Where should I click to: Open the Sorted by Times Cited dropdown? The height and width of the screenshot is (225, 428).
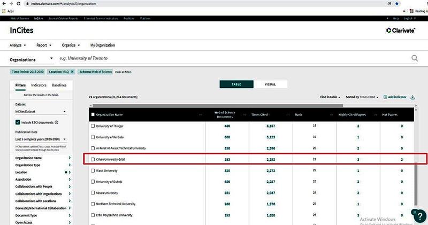point(362,97)
